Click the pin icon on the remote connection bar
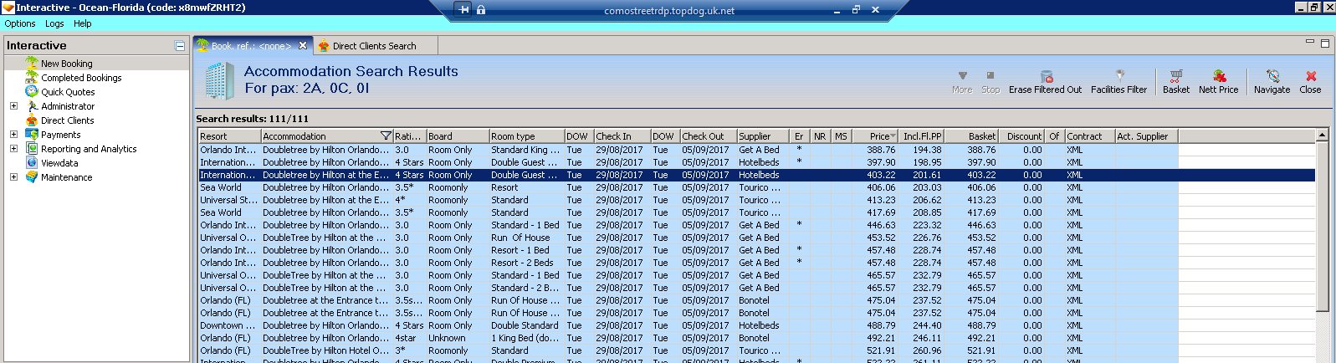Image resolution: width=1336 pixels, height=363 pixels. click(464, 10)
